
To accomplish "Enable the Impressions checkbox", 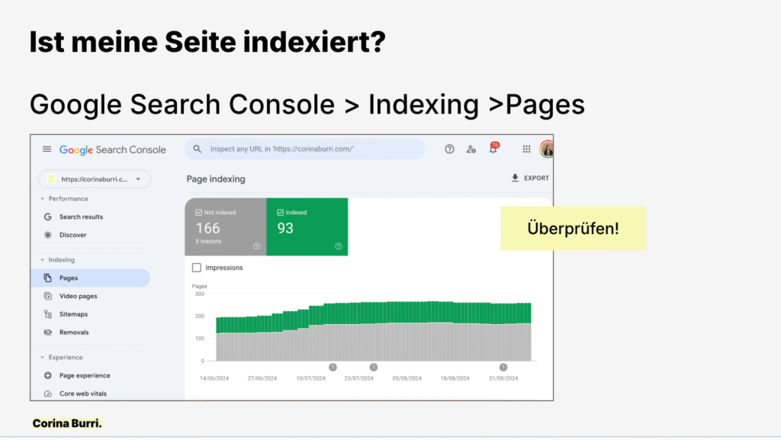I will pos(197,268).
